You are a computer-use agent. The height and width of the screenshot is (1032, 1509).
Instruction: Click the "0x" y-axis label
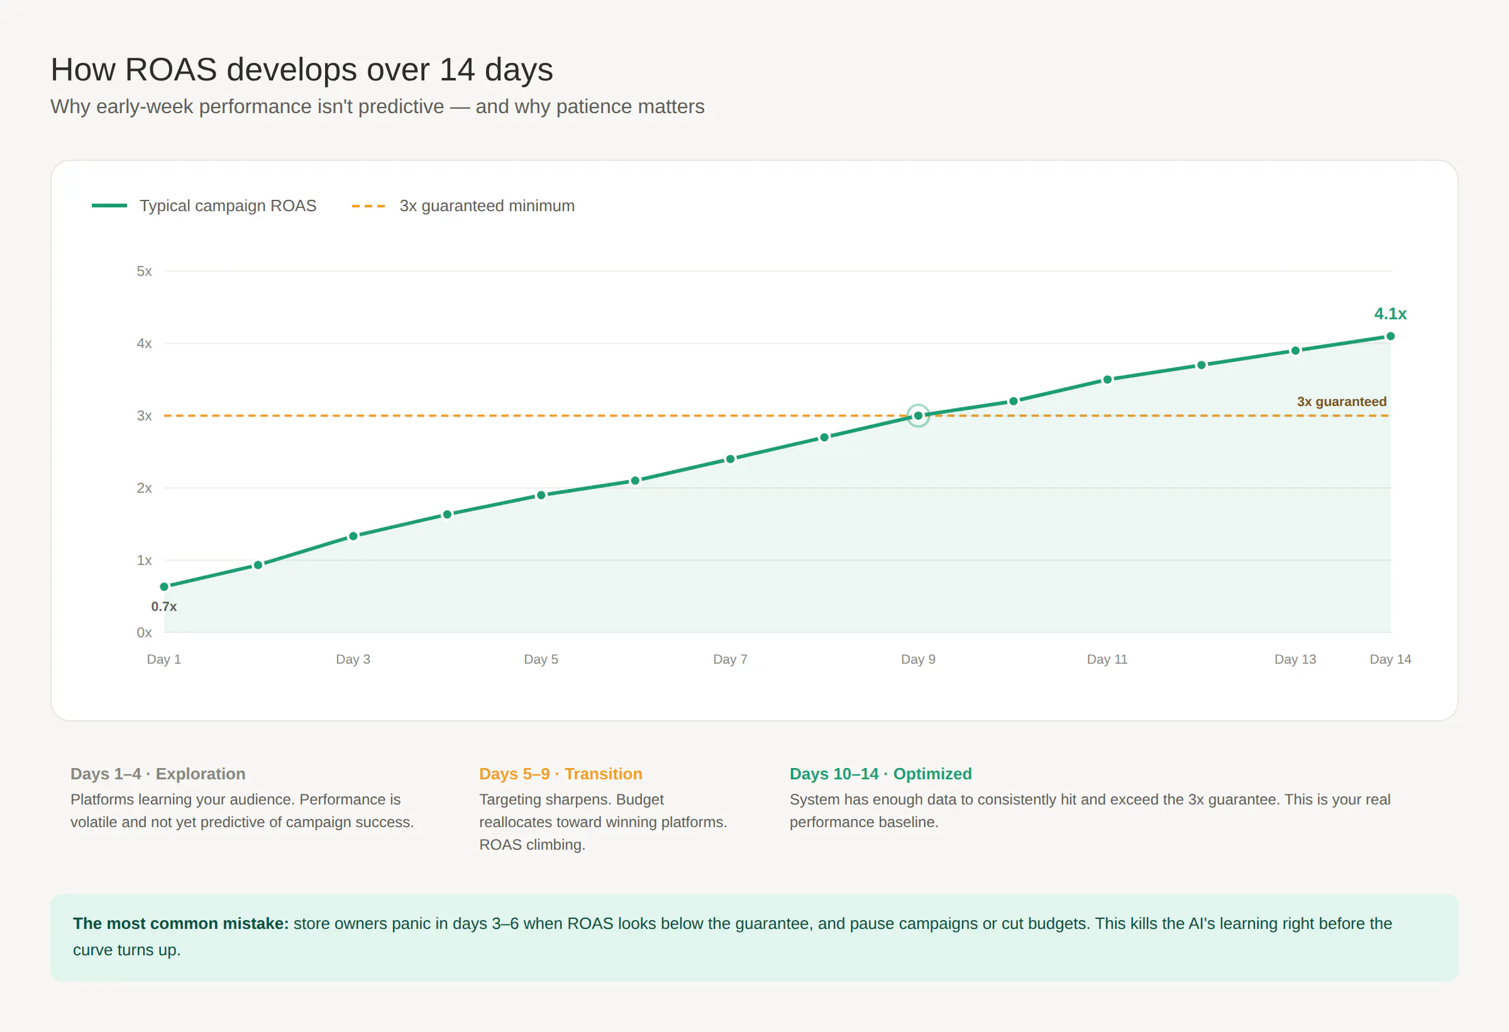pyautogui.click(x=144, y=632)
